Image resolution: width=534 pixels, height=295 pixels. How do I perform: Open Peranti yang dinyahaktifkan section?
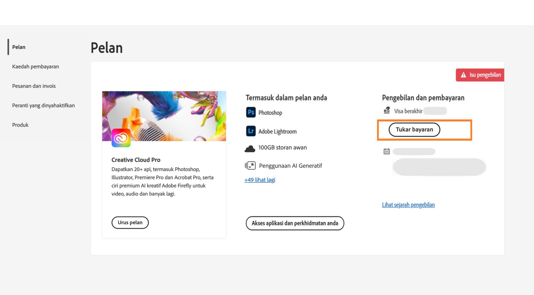[43, 105]
